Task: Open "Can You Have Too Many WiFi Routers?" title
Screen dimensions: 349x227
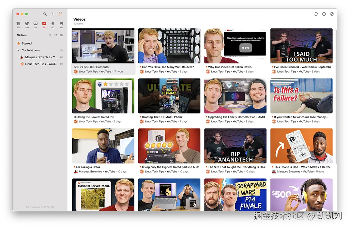Action: pyautogui.click(x=168, y=67)
